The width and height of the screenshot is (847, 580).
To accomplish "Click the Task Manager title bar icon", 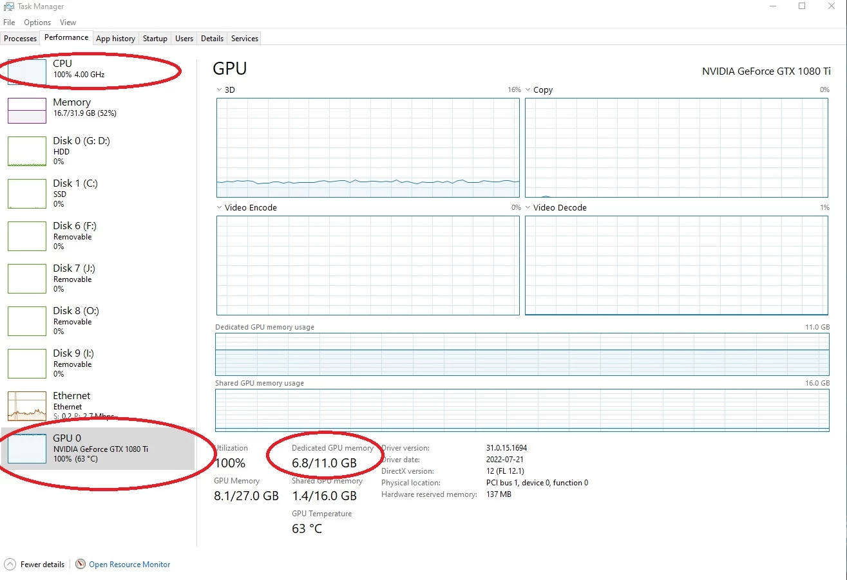I will 9,6.
